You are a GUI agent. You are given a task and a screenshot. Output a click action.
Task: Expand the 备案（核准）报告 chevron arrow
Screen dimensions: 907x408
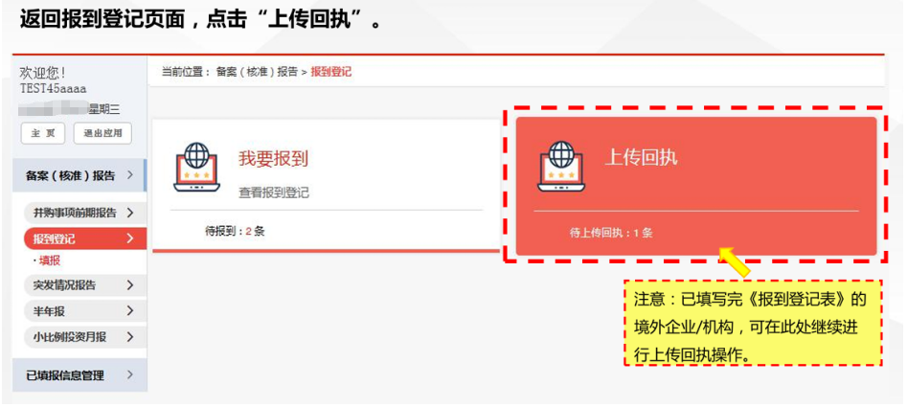click(129, 174)
